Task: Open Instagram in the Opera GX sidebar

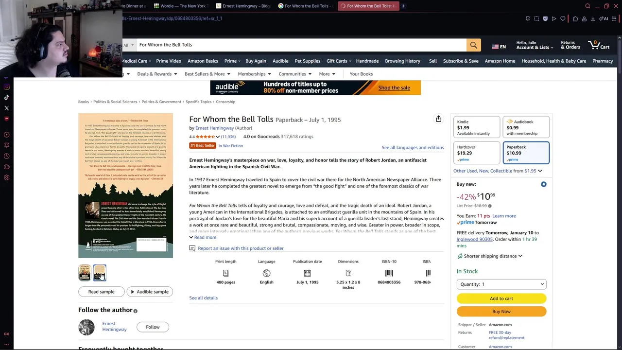Action: pyautogui.click(x=6, y=87)
